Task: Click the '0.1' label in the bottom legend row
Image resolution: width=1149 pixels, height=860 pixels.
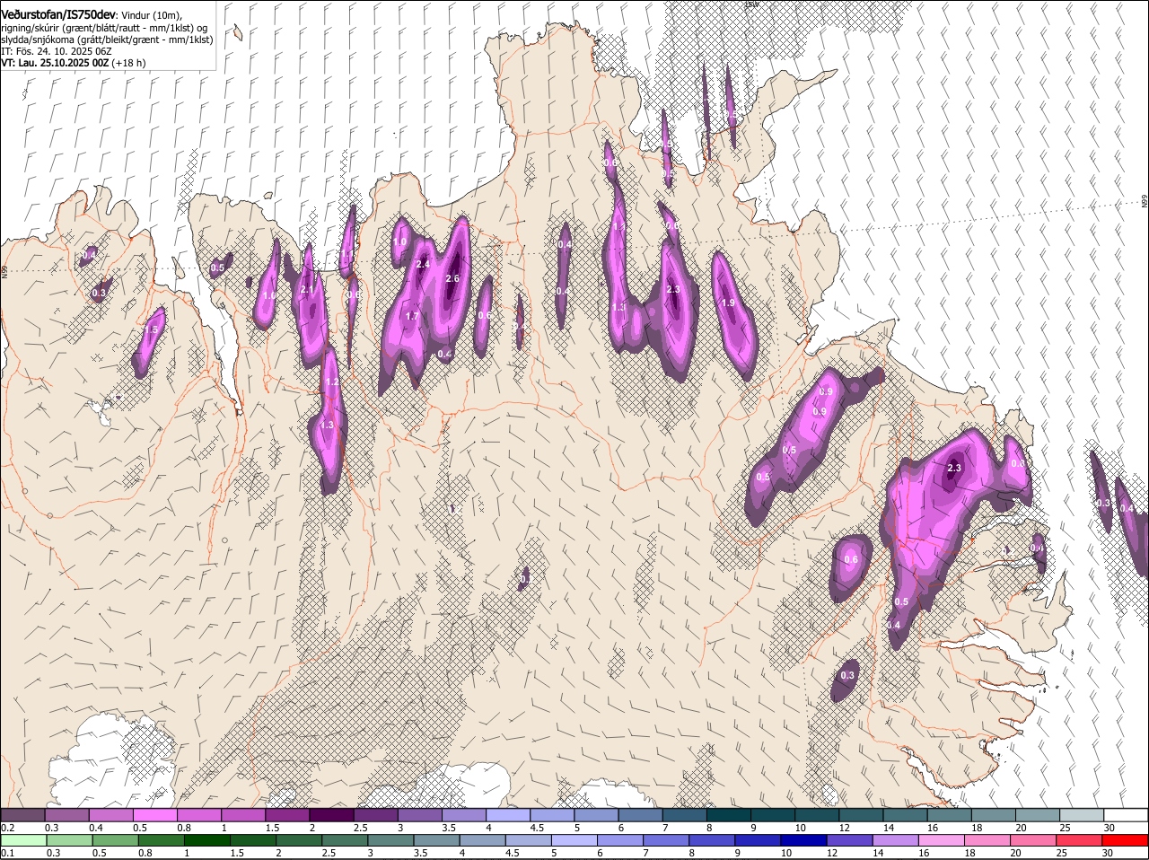Action: point(7,853)
